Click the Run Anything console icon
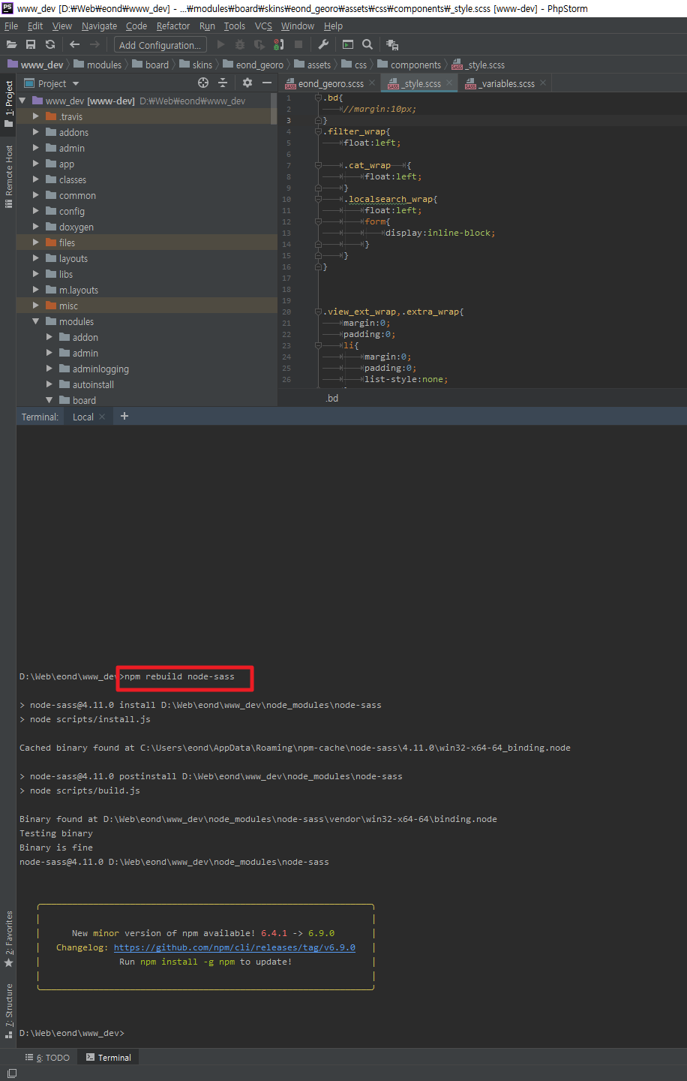 click(x=348, y=45)
